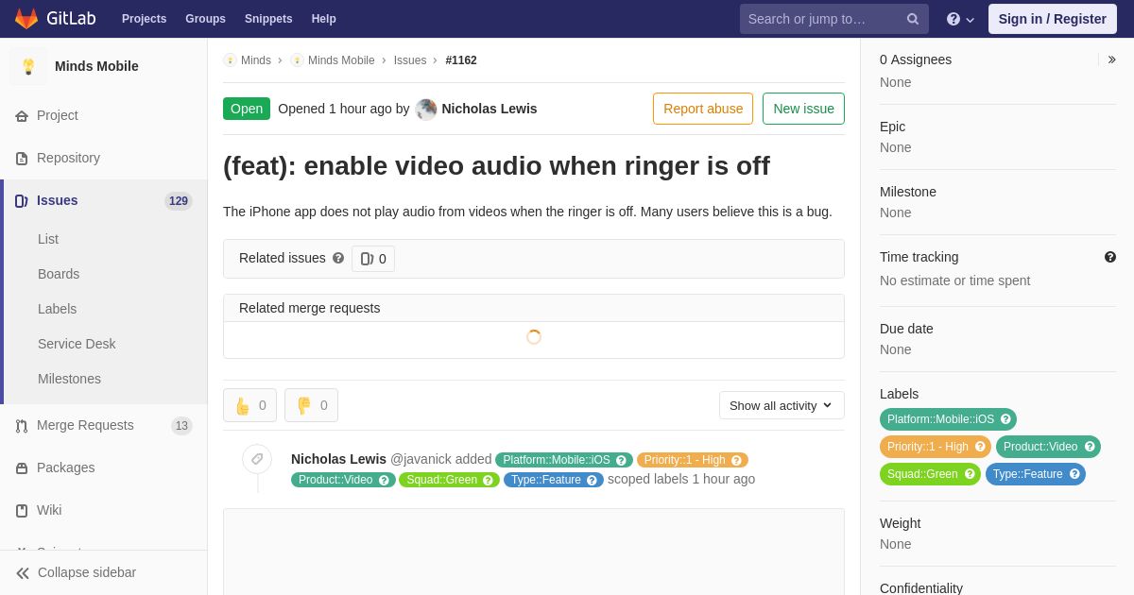Click the Minds group avatar in breadcrumb
The width and height of the screenshot is (1134, 595).
tap(230, 60)
